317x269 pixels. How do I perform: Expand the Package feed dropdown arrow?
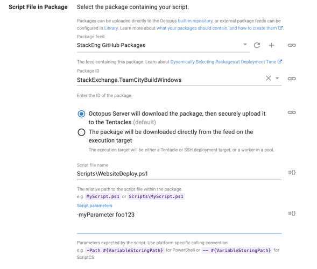point(245,44)
